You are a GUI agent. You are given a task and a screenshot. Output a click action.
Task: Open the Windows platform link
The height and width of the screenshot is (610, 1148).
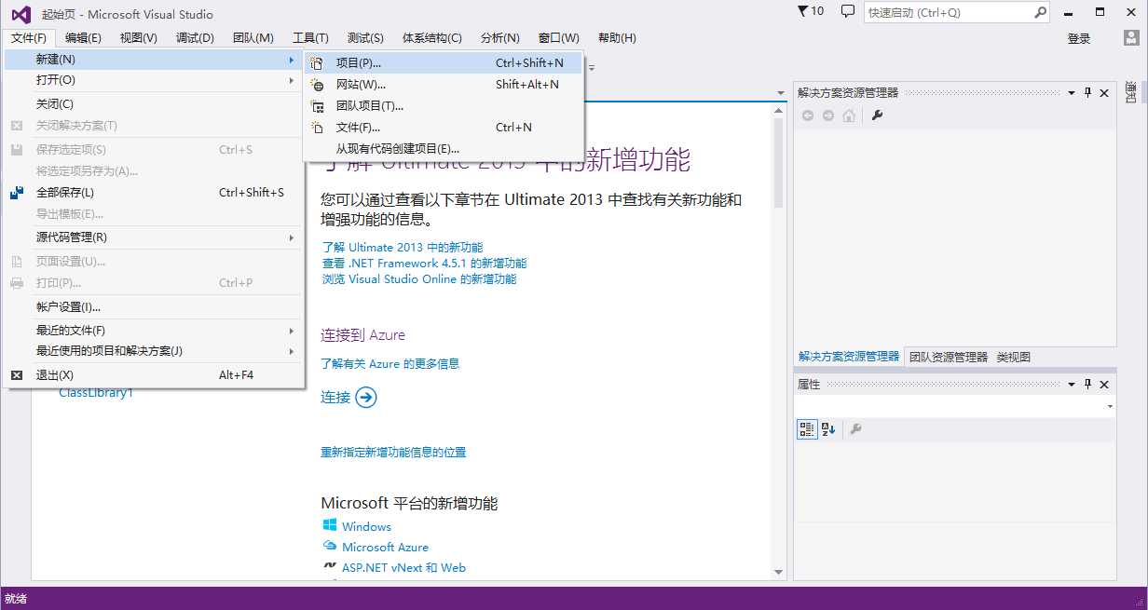(x=366, y=527)
